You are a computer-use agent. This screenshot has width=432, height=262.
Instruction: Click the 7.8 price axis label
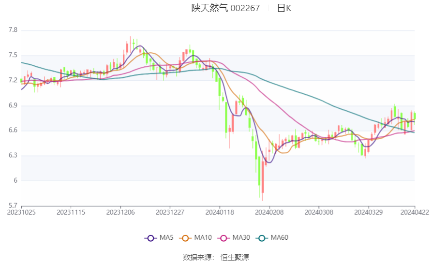tap(13, 30)
